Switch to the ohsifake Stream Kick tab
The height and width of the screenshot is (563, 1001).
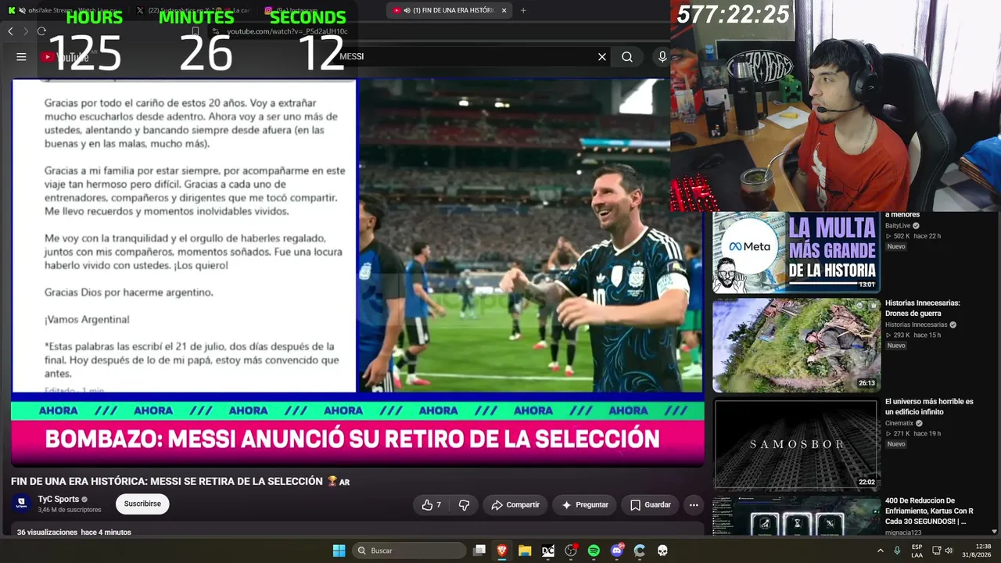[63, 10]
